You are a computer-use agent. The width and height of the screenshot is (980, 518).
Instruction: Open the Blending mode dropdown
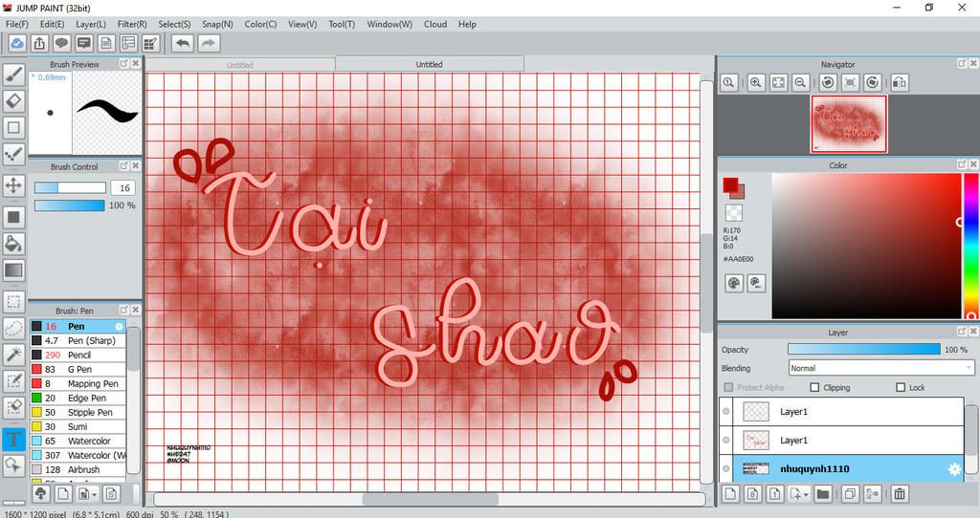click(x=881, y=368)
